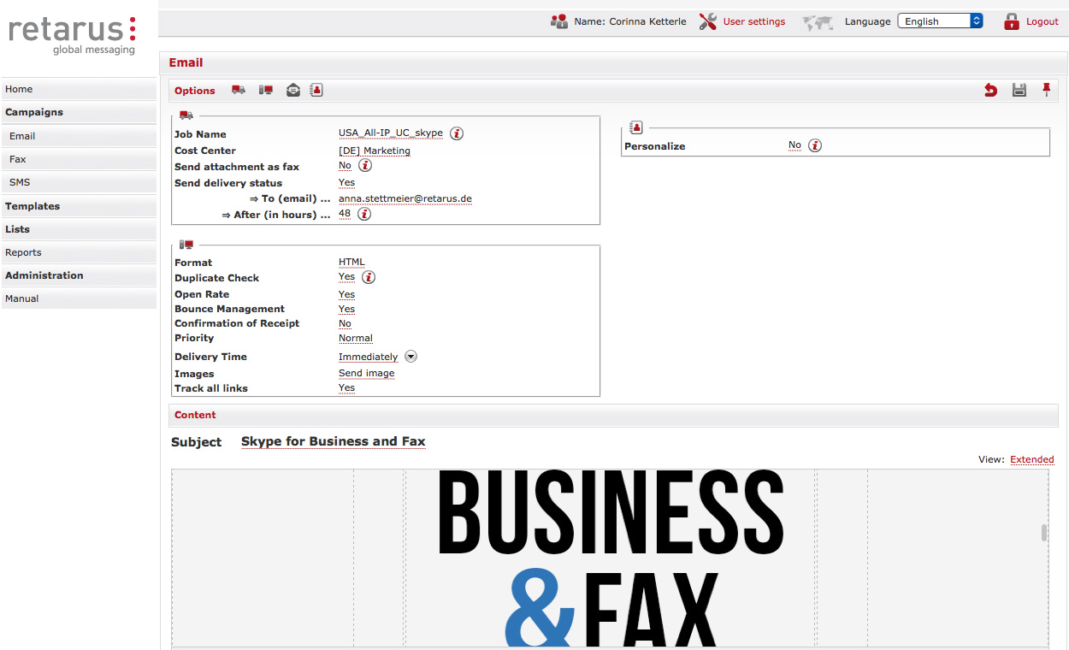Show info for Job Name
This screenshot has width=1069, height=650.
[x=457, y=133]
